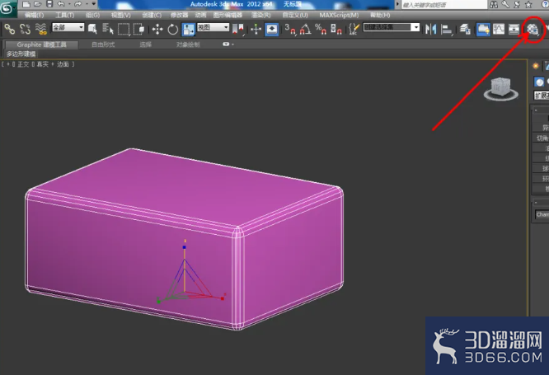The height and width of the screenshot is (375, 549).
Task: Expand the undo history dropdown arrow
Action: [x=69, y=4]
